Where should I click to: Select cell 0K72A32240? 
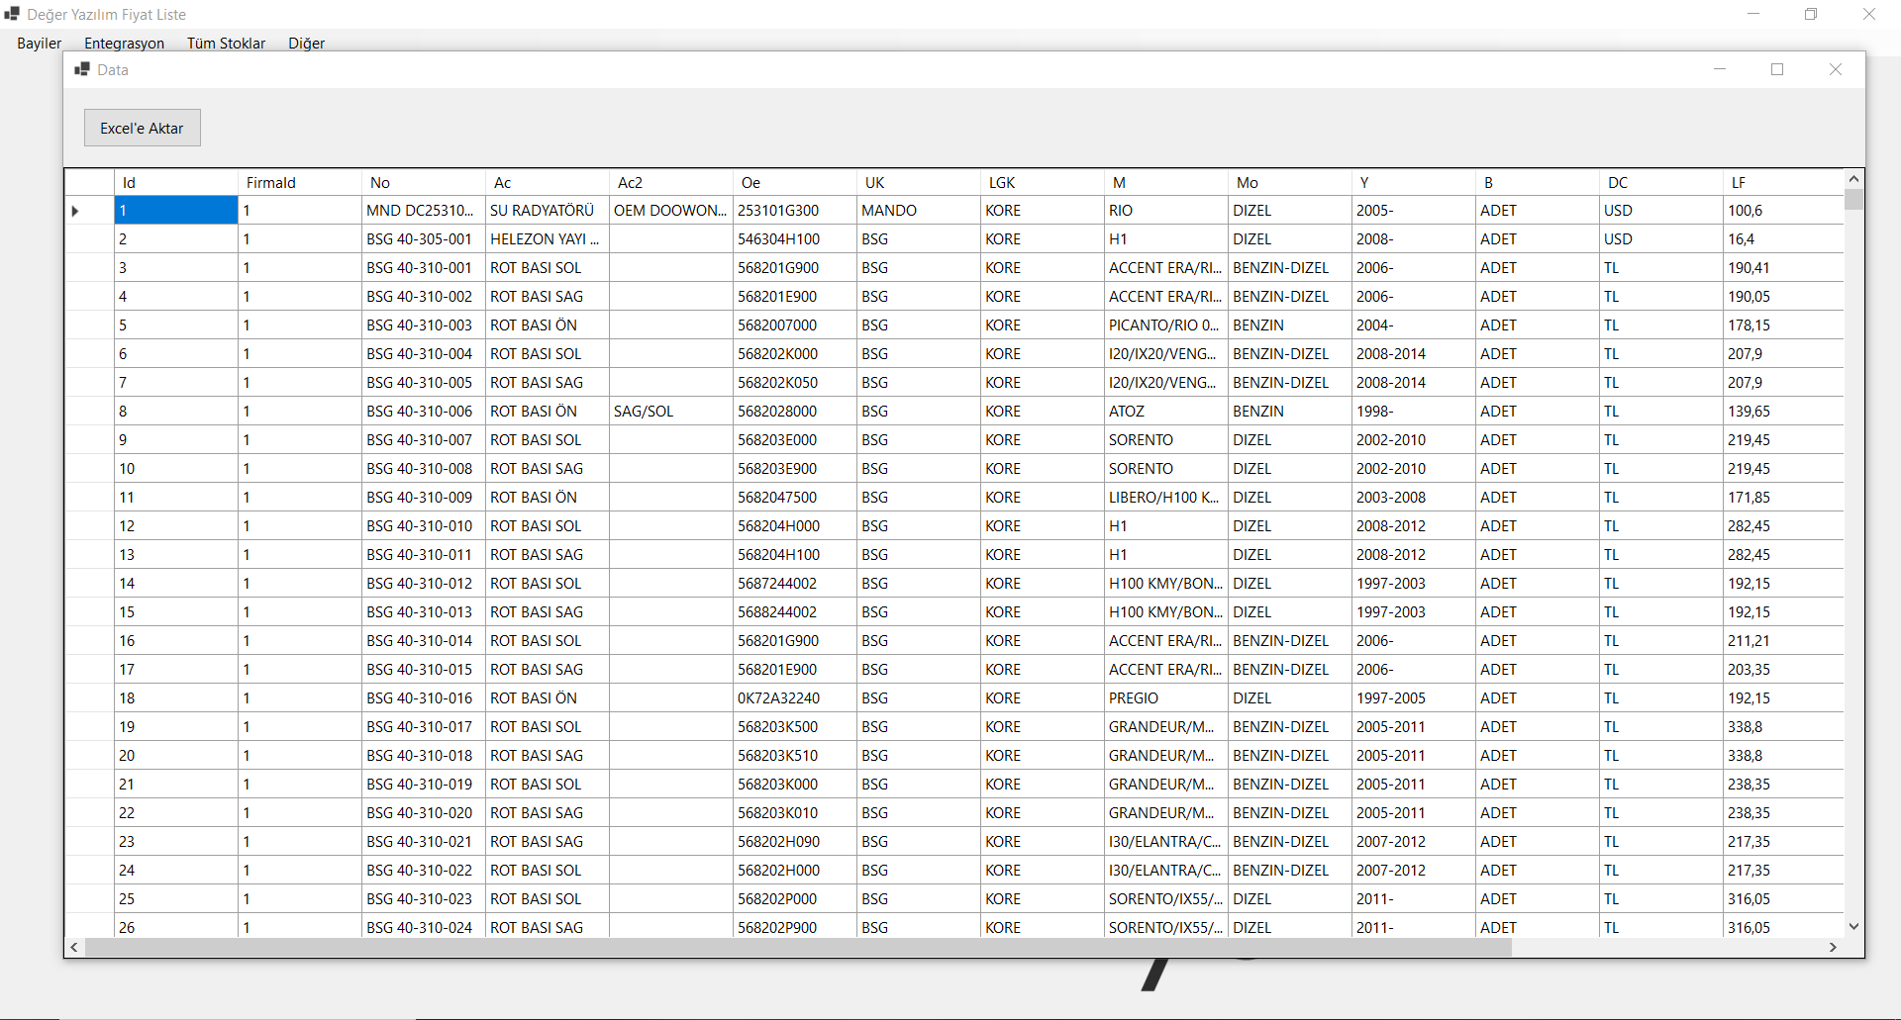pyautogui.click(x=795, y=697)
